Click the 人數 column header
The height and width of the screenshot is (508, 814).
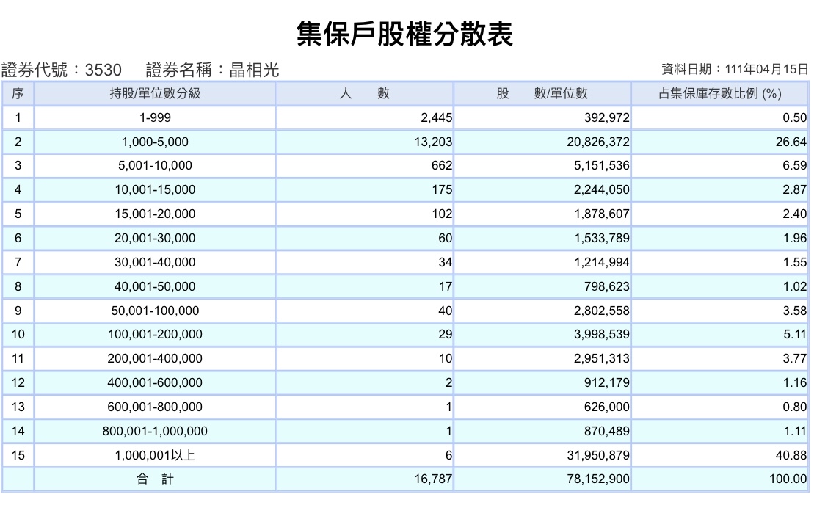point(365,93)
